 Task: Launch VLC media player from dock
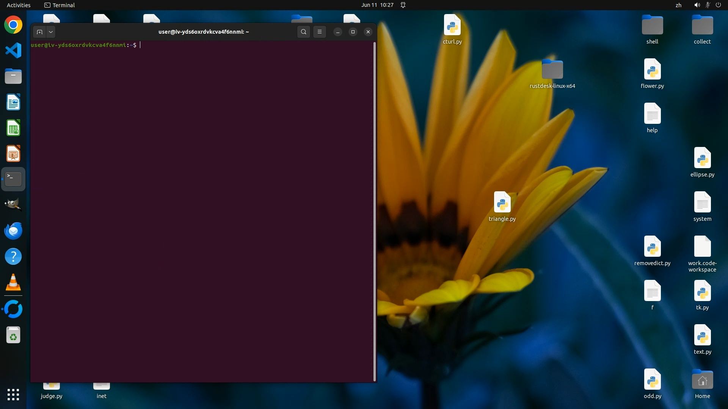(x=13, y=283)
